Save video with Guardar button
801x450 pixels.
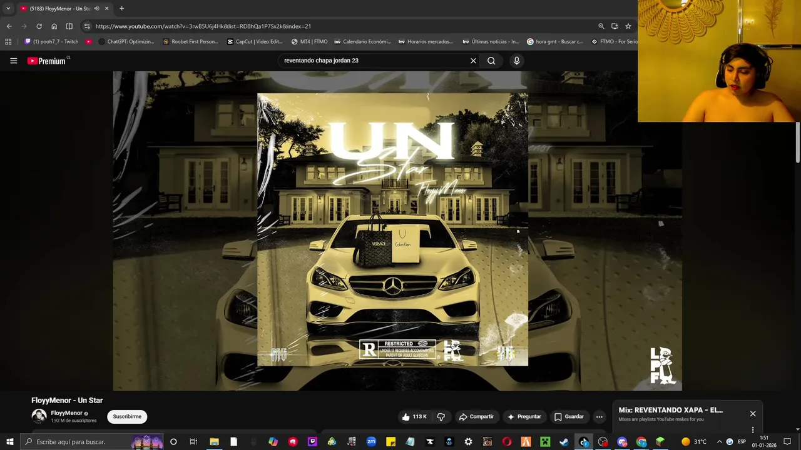[569, 417]
